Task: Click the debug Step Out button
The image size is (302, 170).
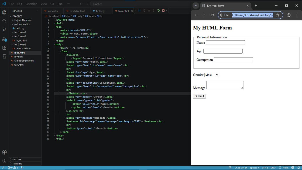Action: [x=154, y=11]
